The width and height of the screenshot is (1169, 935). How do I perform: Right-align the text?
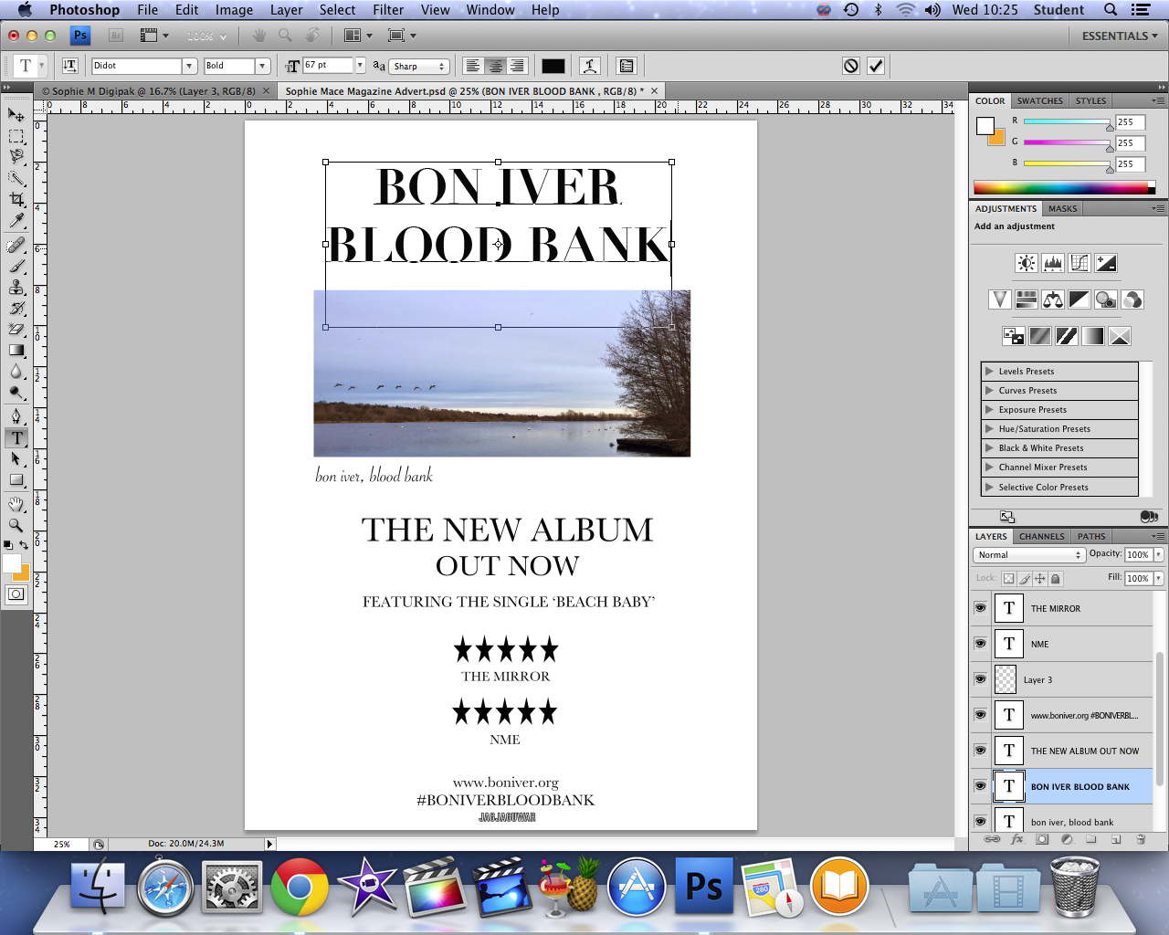517,66
